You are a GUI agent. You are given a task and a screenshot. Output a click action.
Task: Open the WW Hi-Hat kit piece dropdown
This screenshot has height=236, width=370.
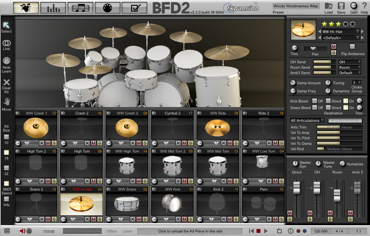tap(341, 31)
